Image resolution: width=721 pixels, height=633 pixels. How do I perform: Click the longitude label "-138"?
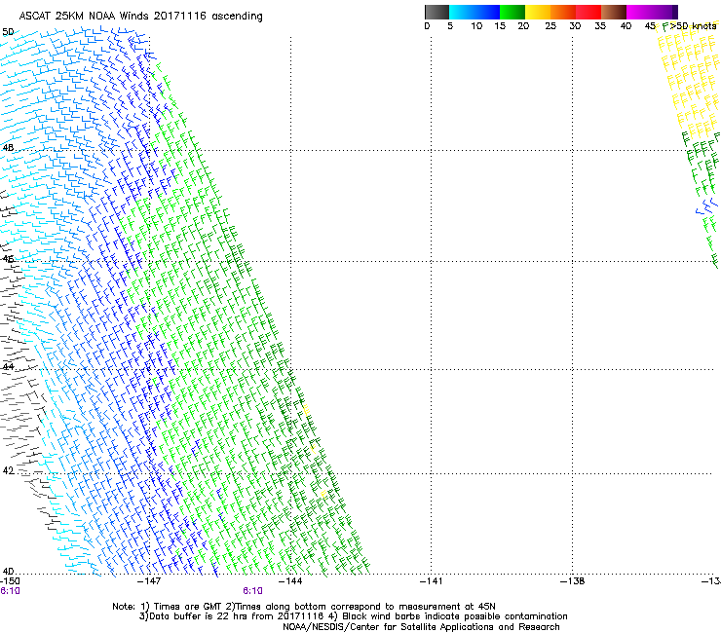tap(572, 581)
